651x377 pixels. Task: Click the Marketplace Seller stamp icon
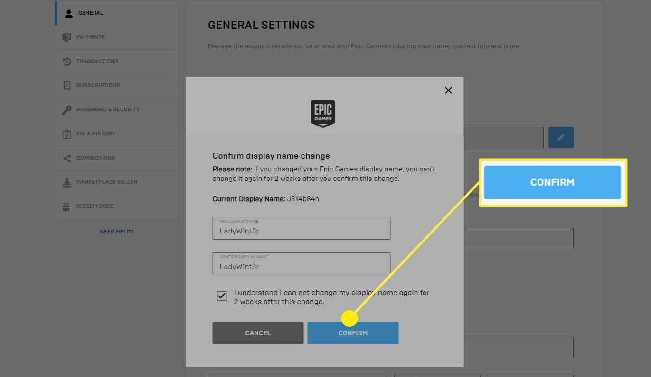[x=67, y=182]
